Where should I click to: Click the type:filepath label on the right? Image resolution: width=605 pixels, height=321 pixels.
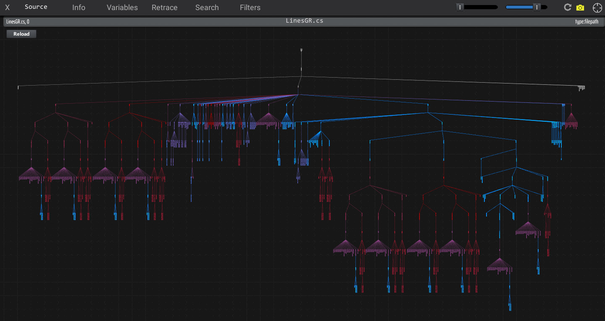point(588,21)
